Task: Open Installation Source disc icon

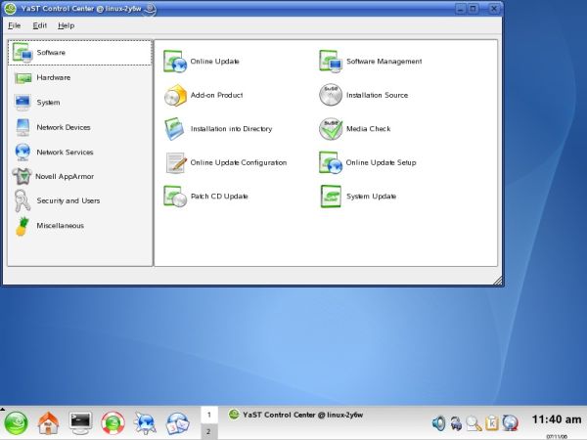Action: point(331,95)
